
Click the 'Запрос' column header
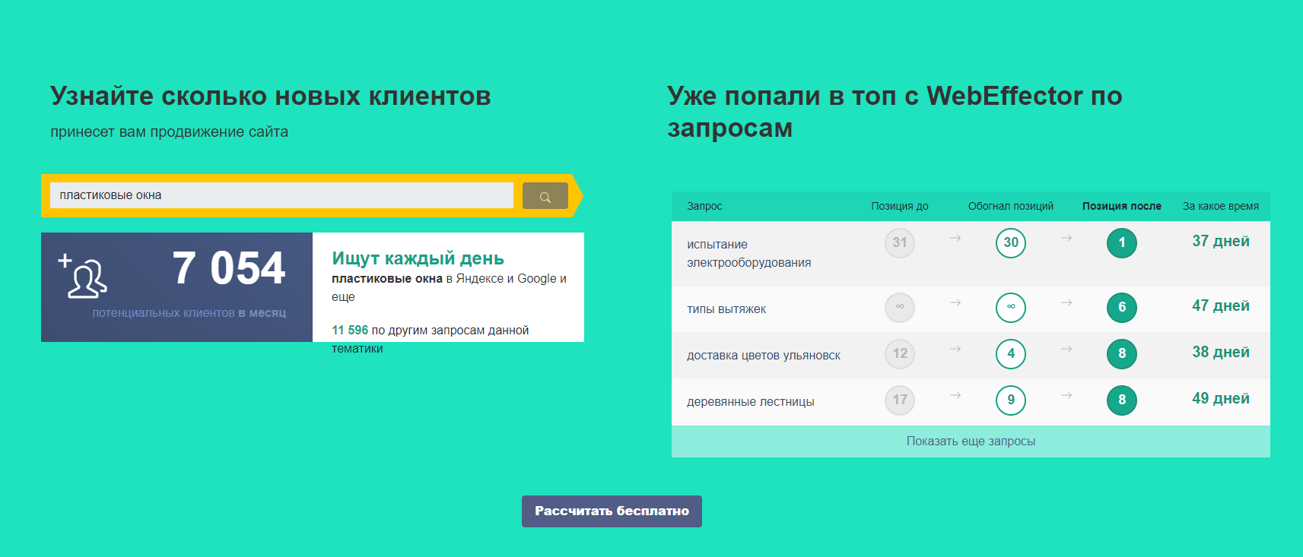[x=704, y=206]
